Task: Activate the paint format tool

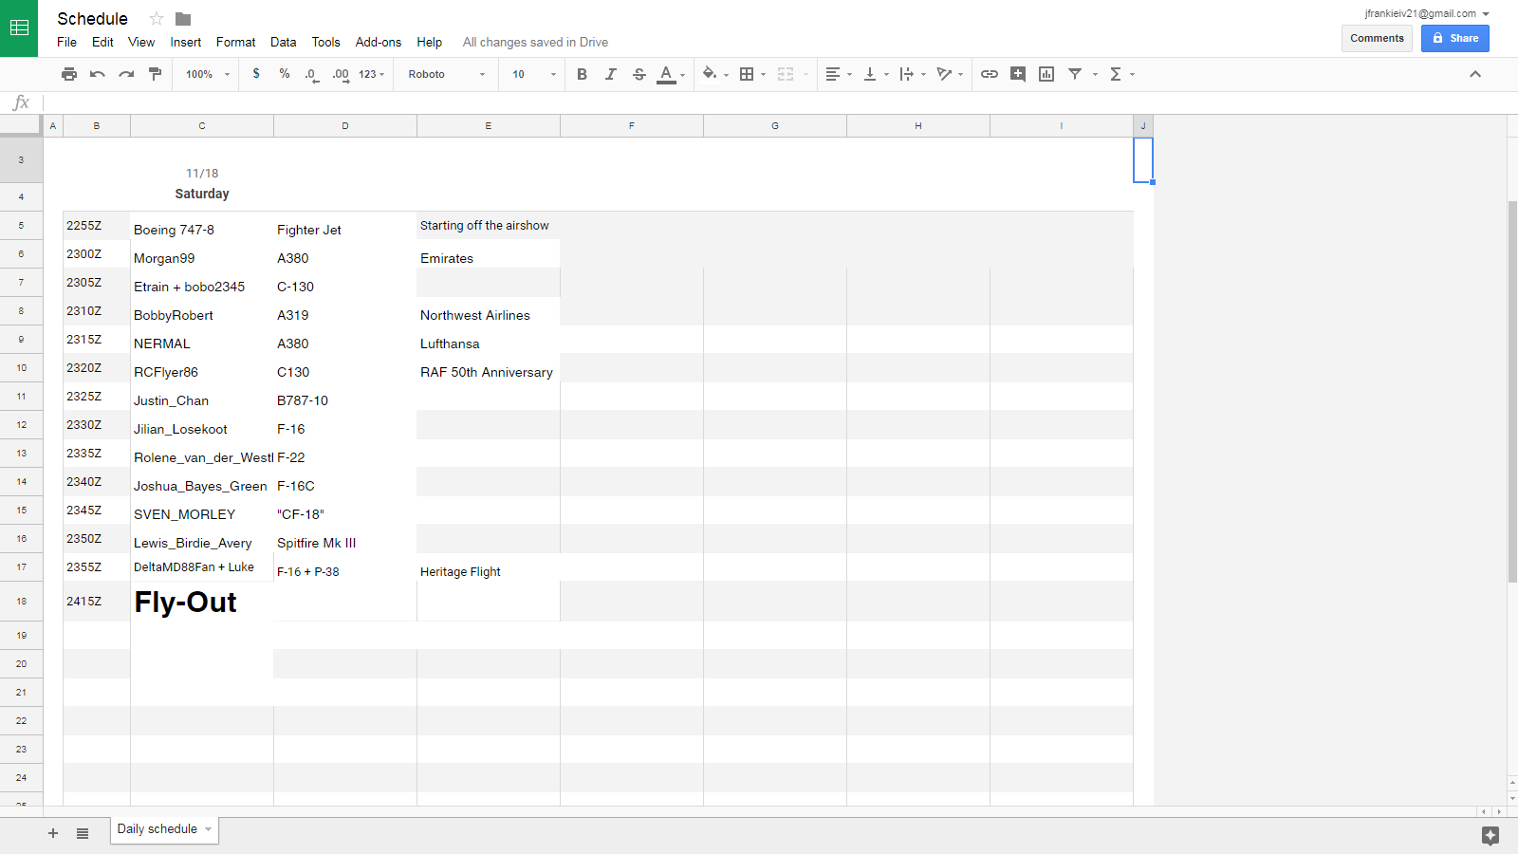Action: tap(155, 74)
